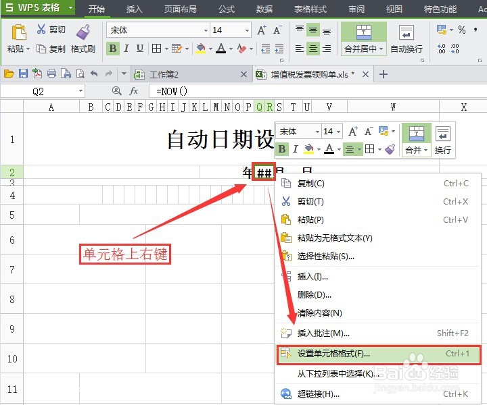Select row 5 header
This screenshot has height=405, width=487.
(11, 215)
